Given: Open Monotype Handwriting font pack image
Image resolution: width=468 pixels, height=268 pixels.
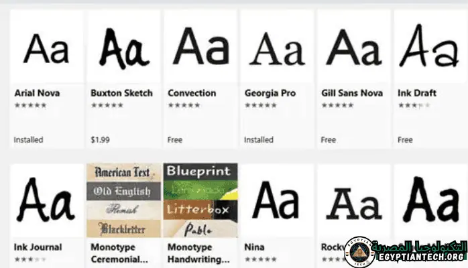Looking at the screenshot, I should pyautogui.click(x=200, y=200).
